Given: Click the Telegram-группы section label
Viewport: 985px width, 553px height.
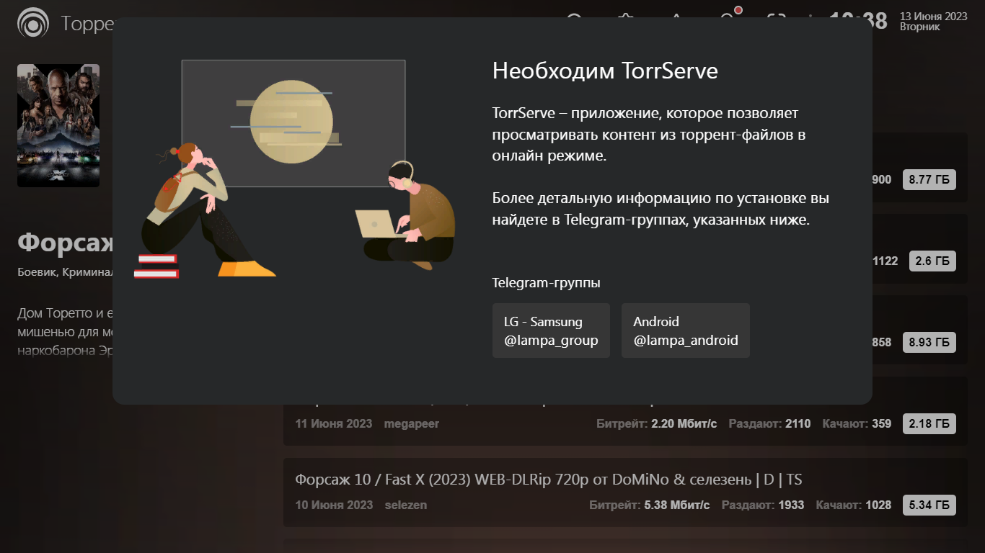Looking at the screenshot, I should click(547, 283).
